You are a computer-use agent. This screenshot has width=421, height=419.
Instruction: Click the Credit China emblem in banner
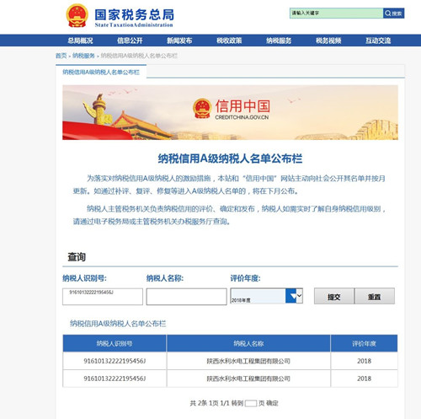click(202, 109)
